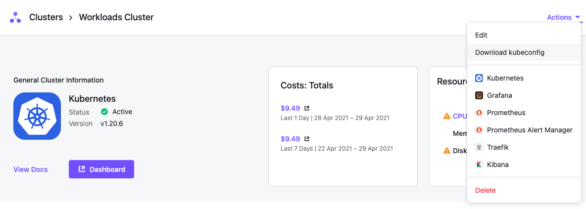Open Kibana from the Actions menu

tap(524, 165)
